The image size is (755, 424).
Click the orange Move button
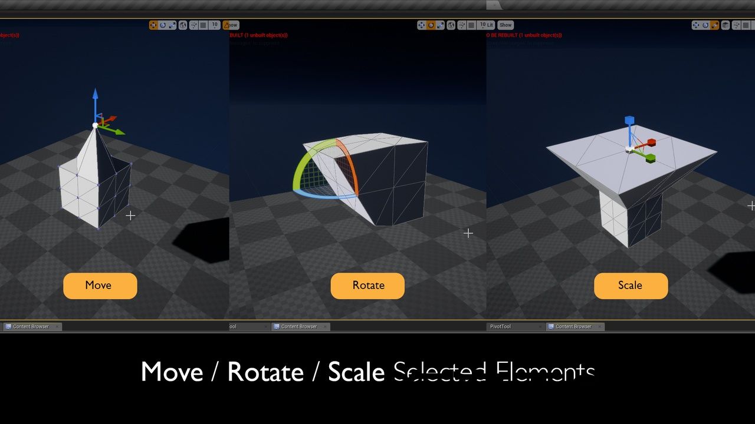coord(100,286)
